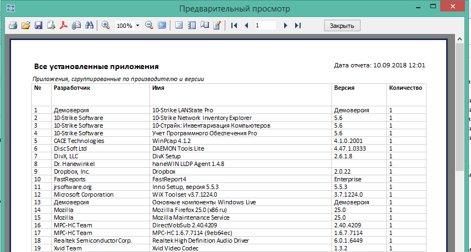Go to the previous page
The image size is (471, 252).
247,25
